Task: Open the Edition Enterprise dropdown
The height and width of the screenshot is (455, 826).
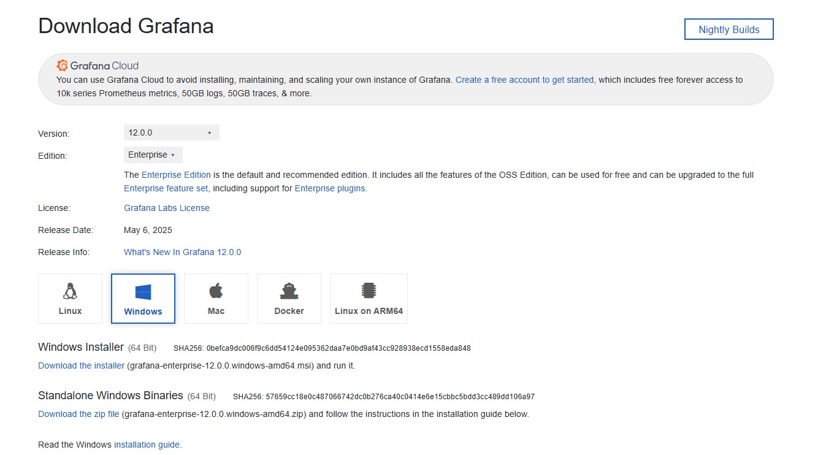Action: 153,155
